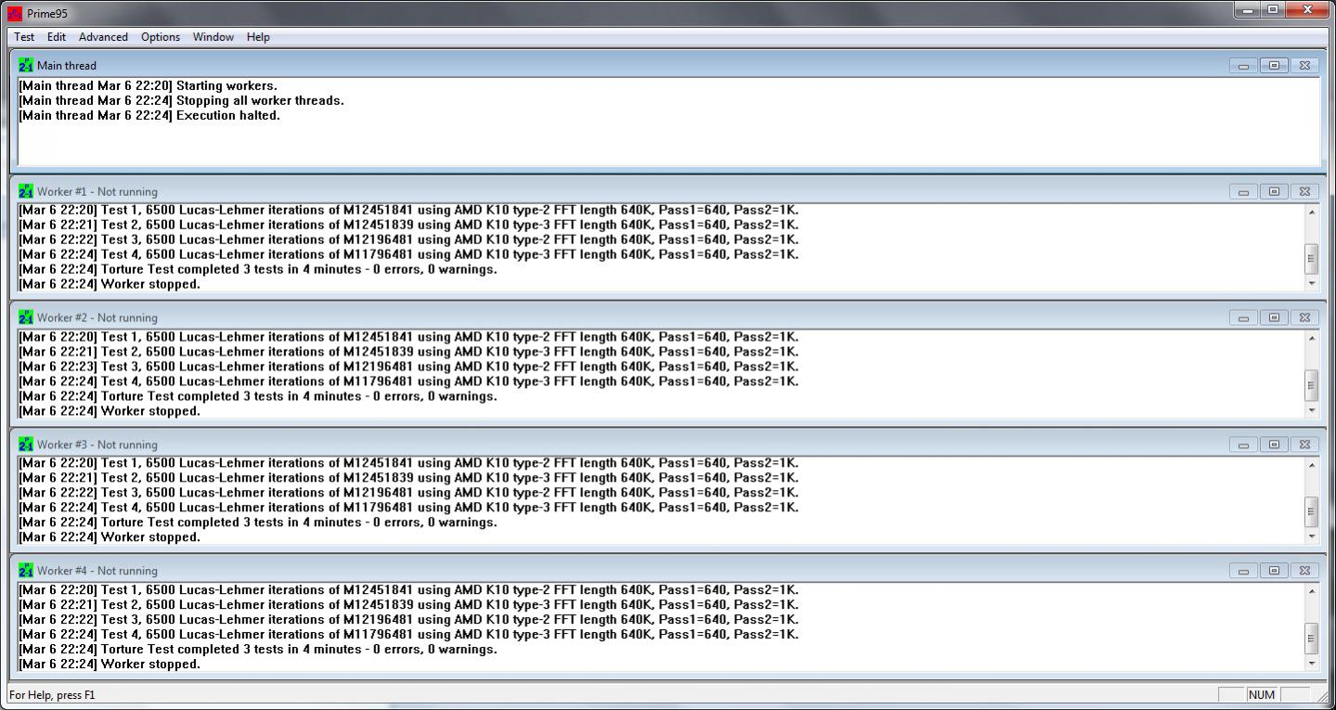Close the Worker #1 child window
The height and width of the screenshot is (710, 1336).
pos(1304,191)
